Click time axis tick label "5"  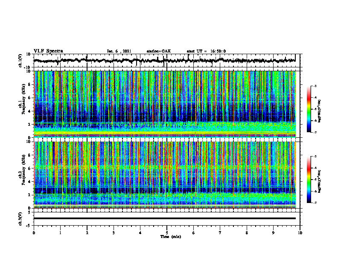tap(167, 233)
